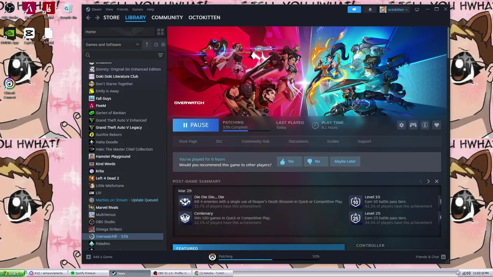493x277 pixels.
Task: Open Friends & Chat panel
Action: (431, 257)
